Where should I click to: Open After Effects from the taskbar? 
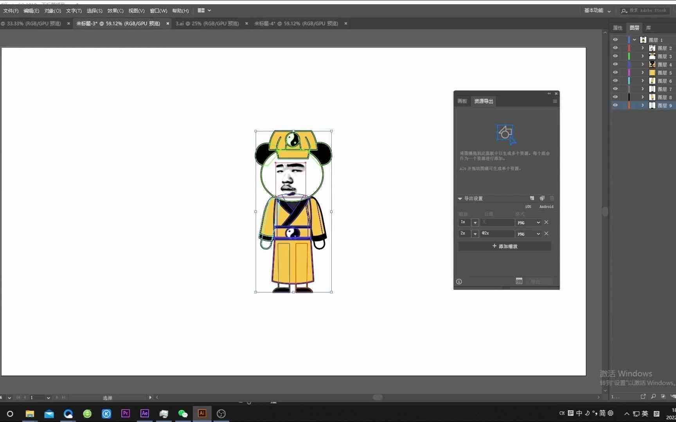(x=145, y=413)
